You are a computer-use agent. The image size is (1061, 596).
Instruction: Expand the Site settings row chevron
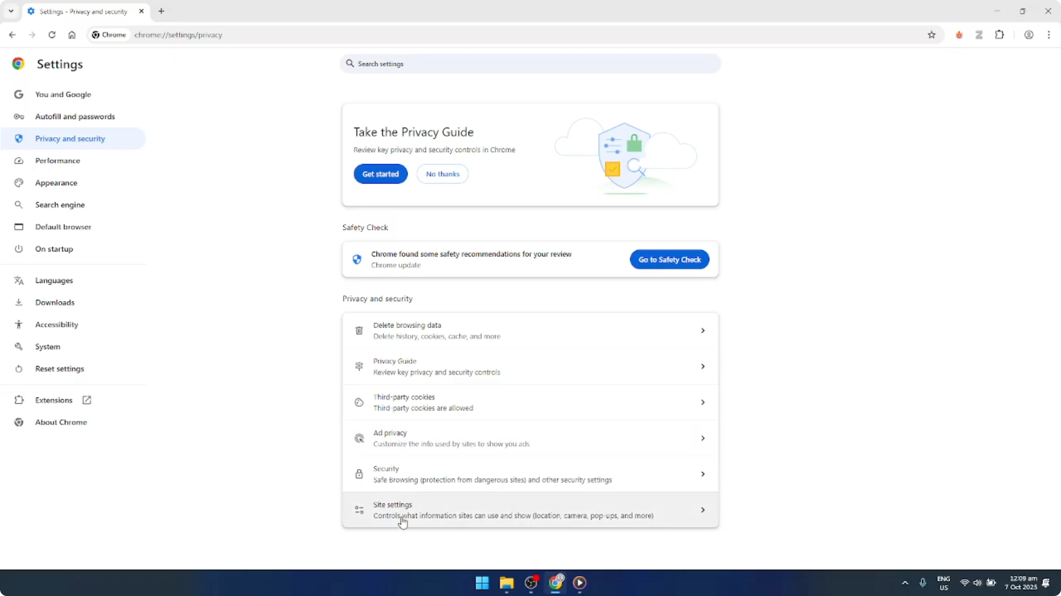(703, 510)
